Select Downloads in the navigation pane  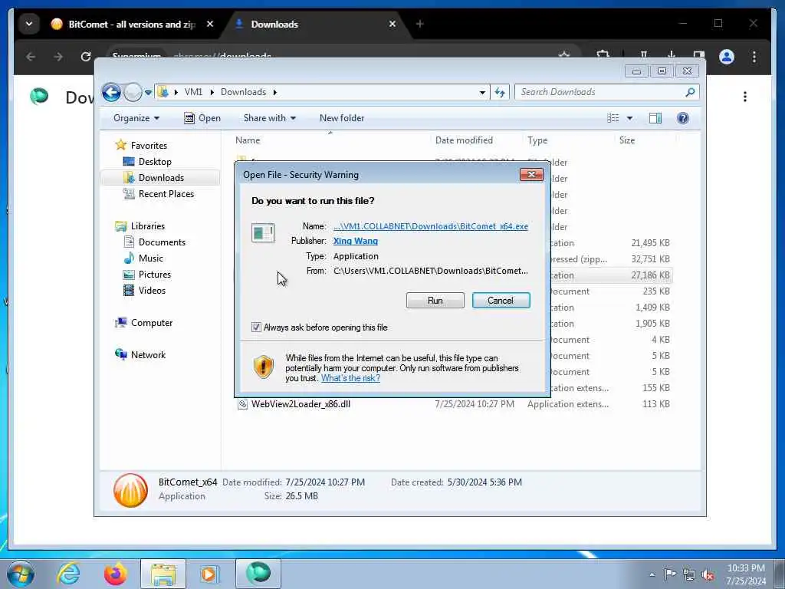coord(161,178)
